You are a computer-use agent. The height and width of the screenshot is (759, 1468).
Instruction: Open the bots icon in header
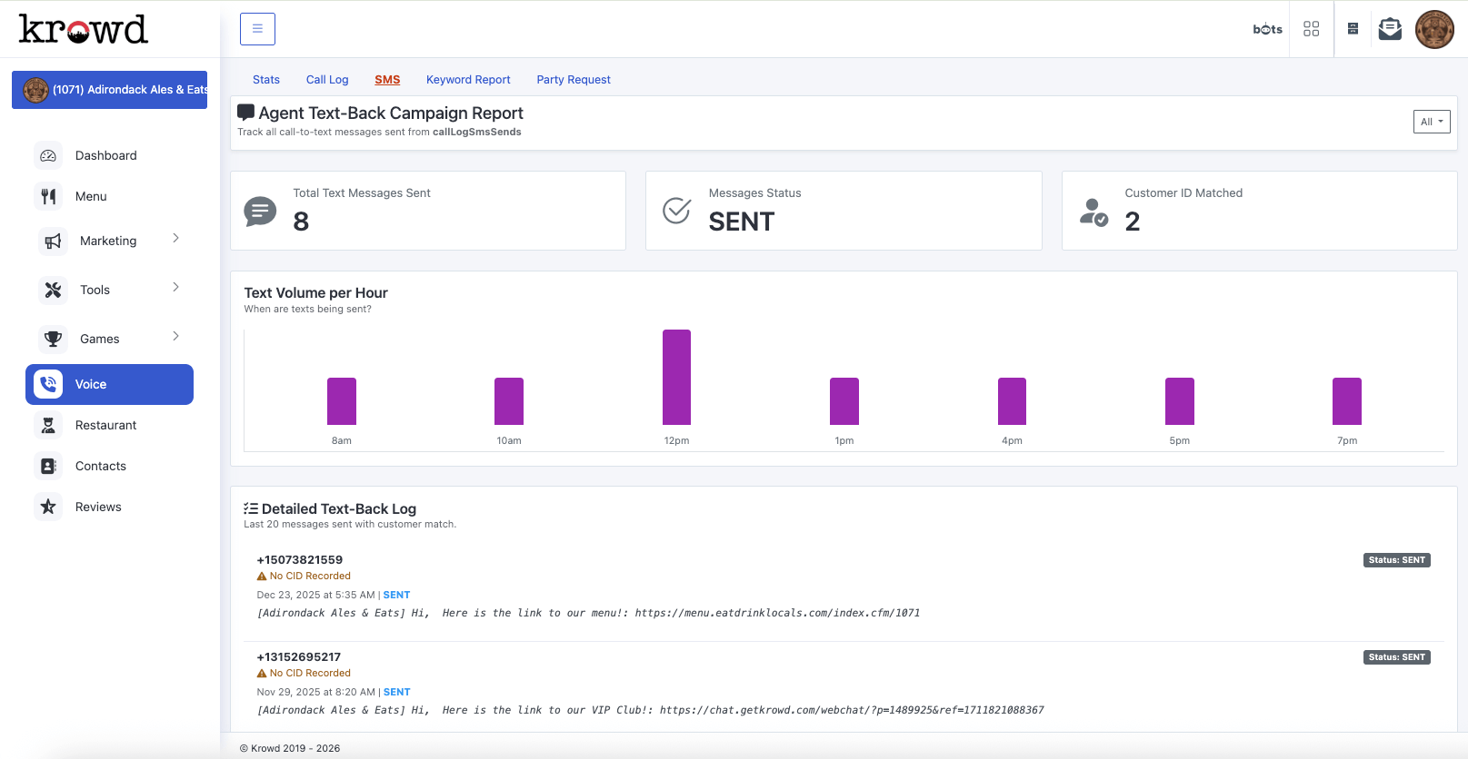click(x=1267, y=29)
